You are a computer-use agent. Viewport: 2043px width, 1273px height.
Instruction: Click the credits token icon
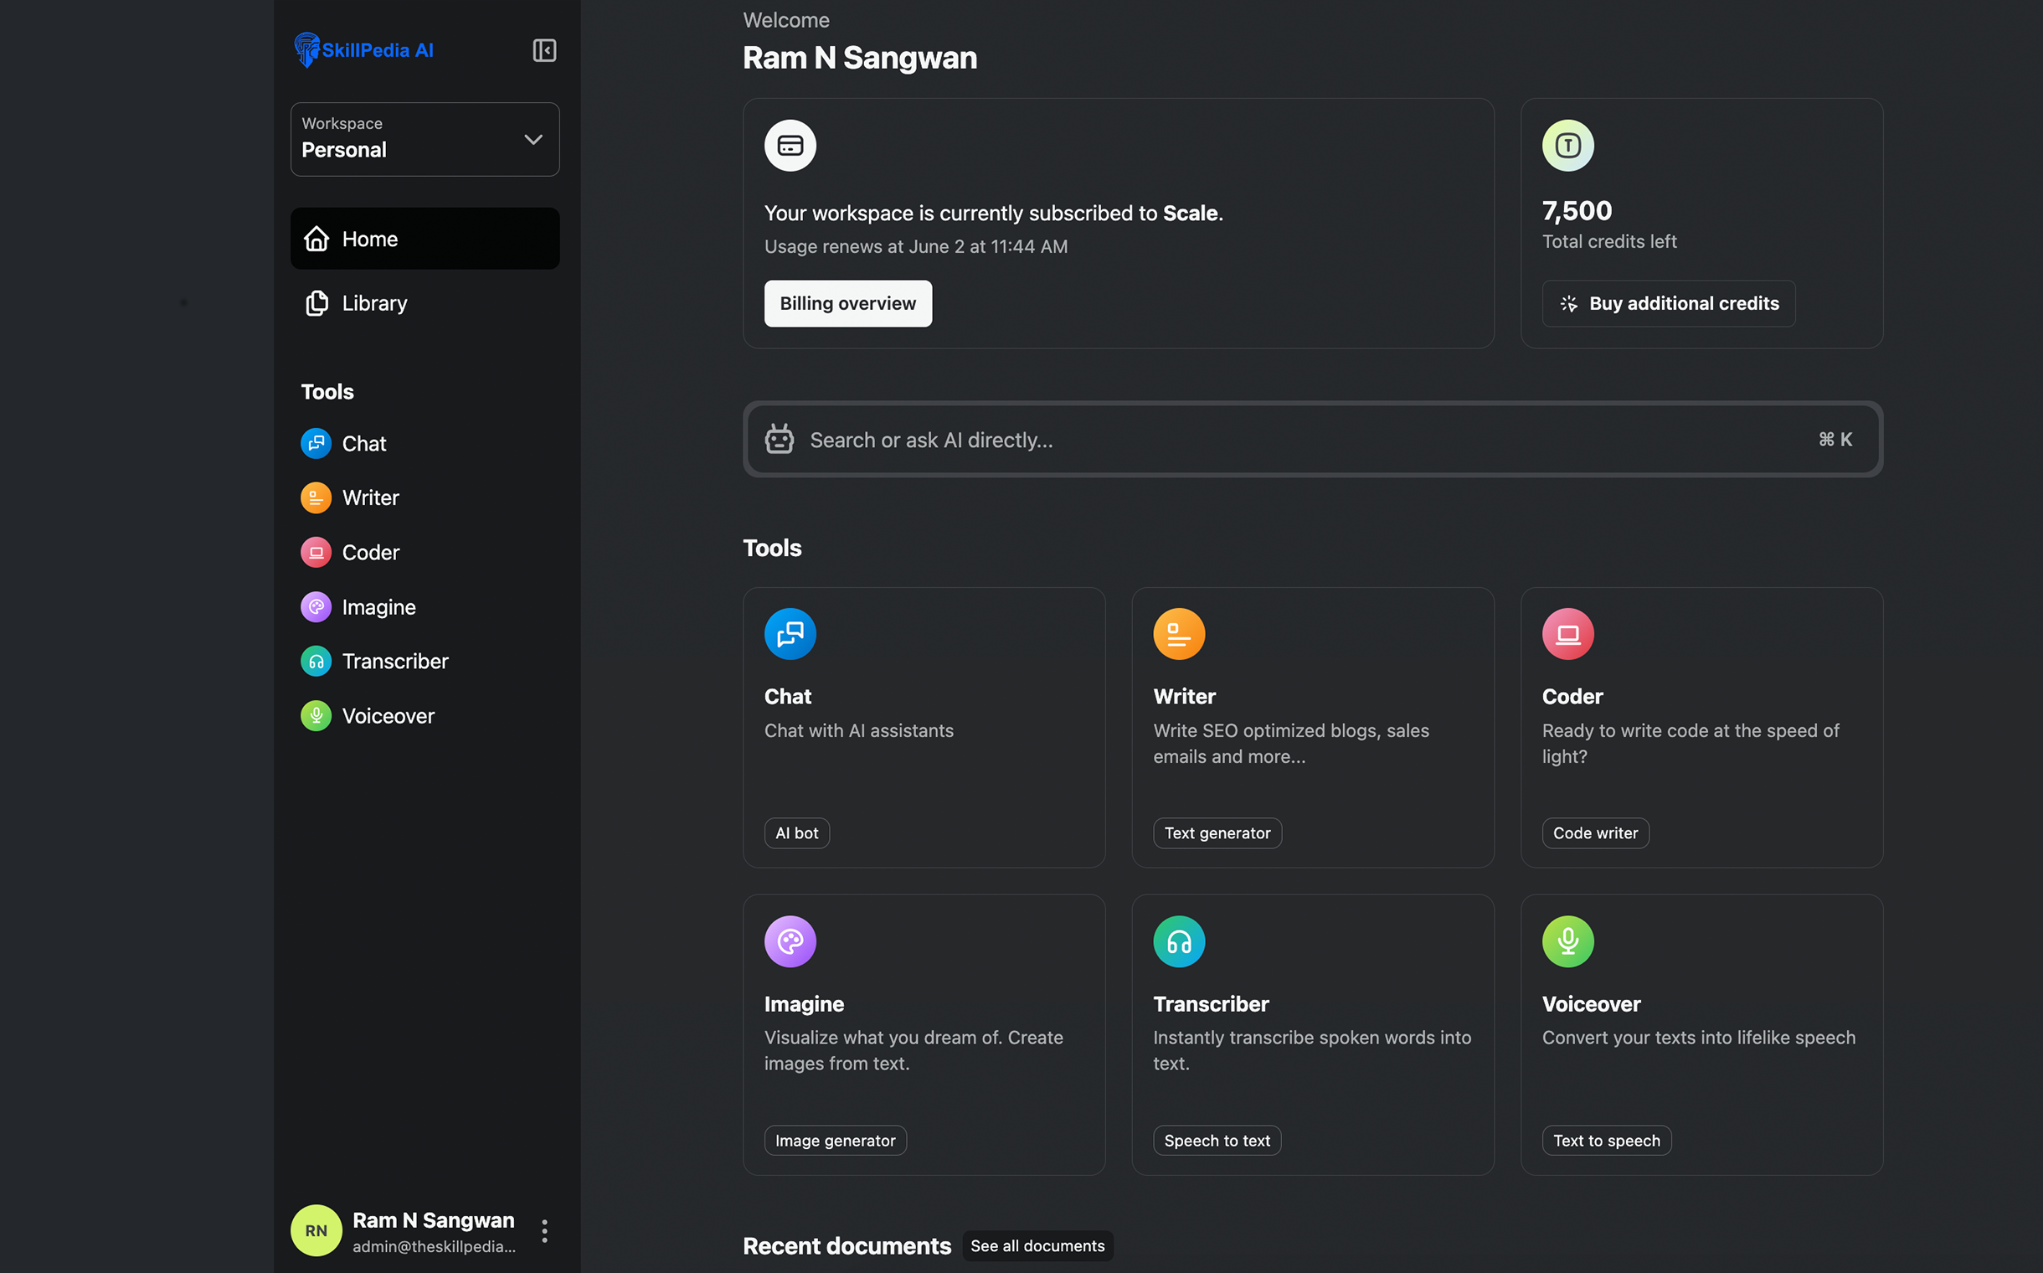click(1567, 145)
